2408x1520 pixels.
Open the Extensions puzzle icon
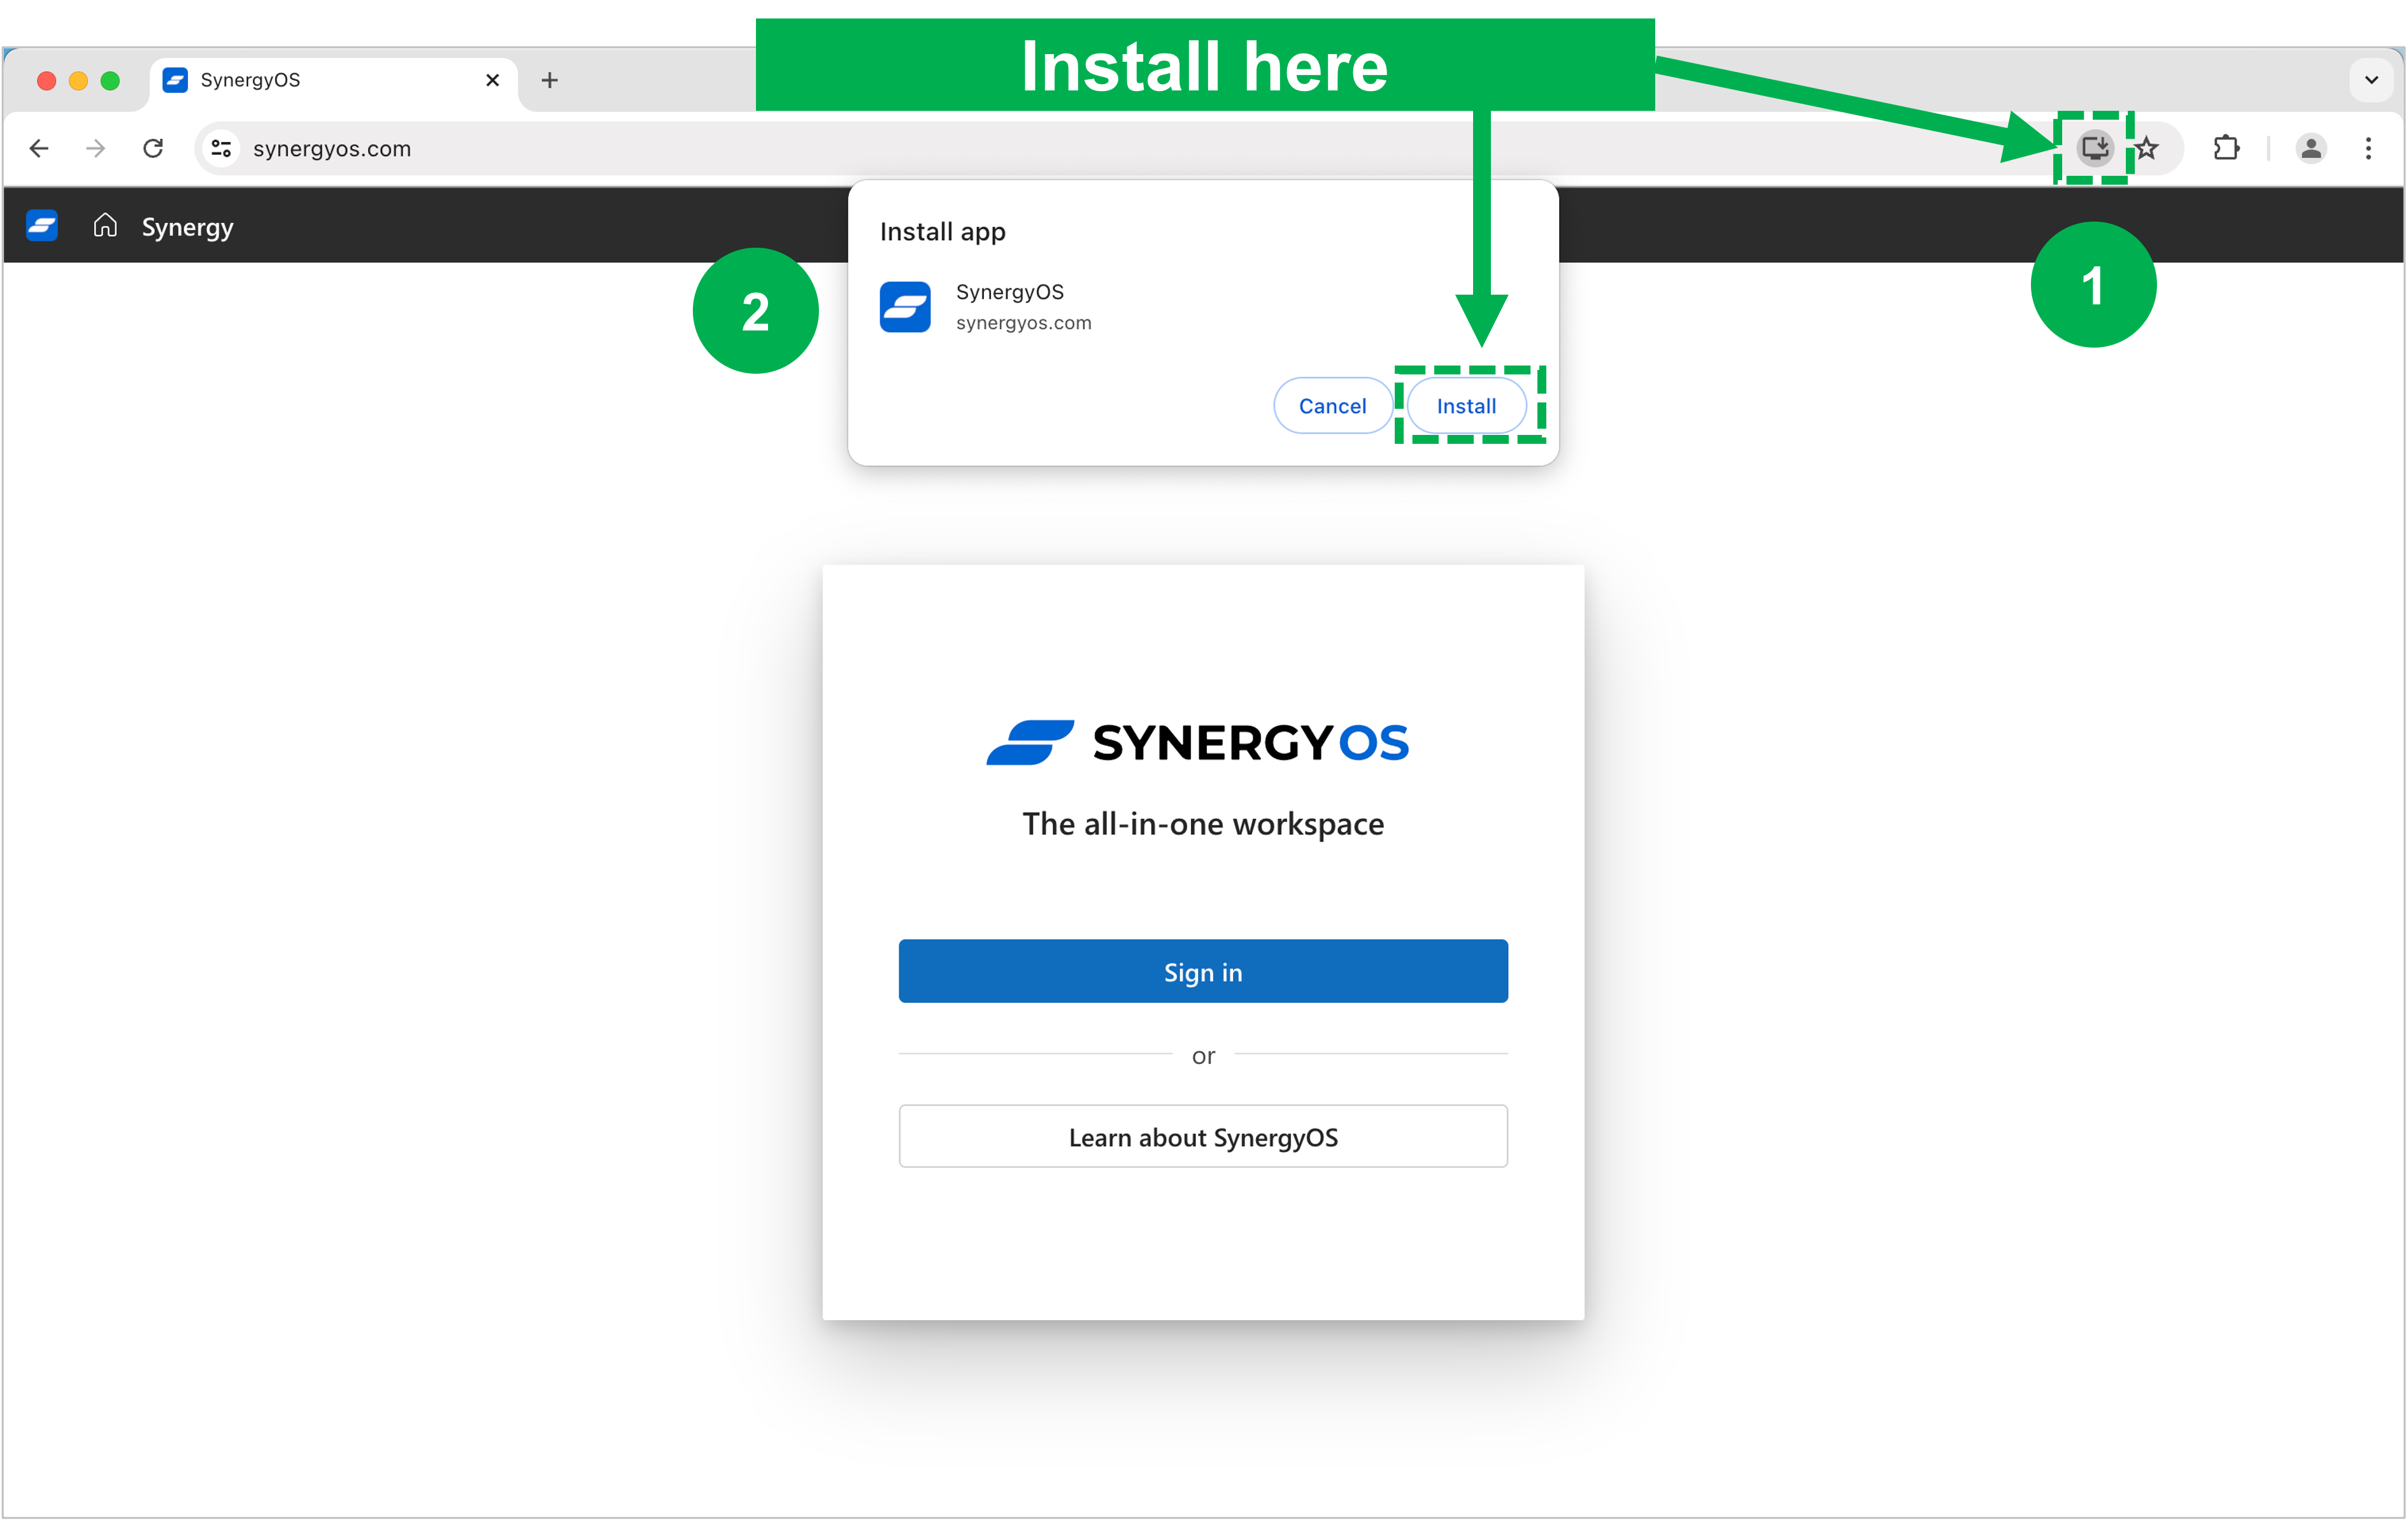click(2227, 149)
